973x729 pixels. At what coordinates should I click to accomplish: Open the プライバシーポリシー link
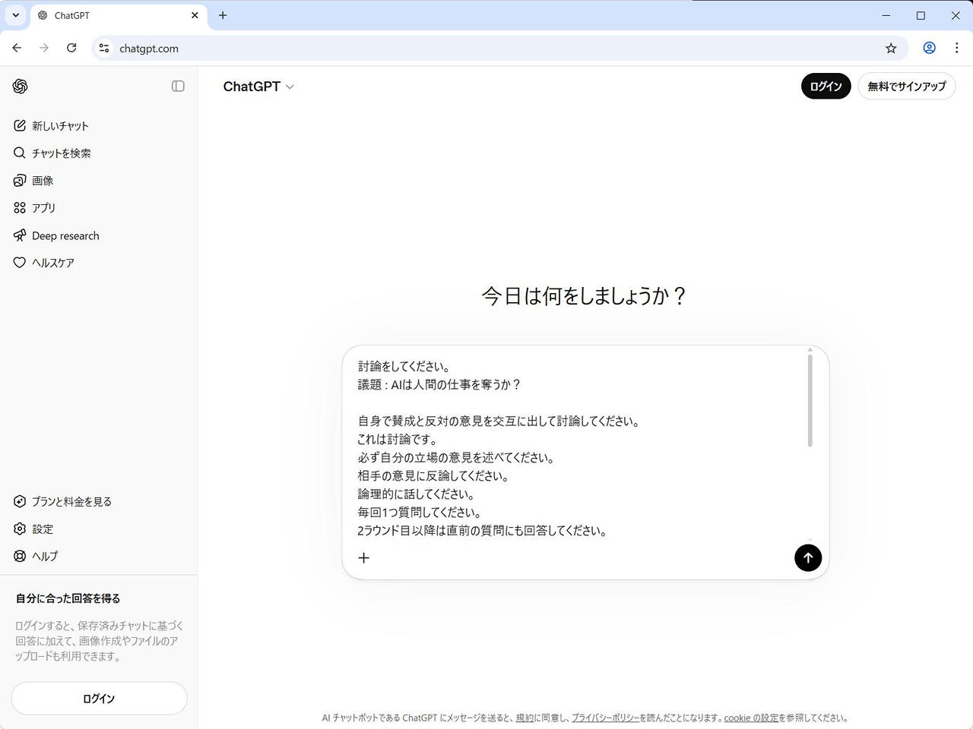[605, 718]
